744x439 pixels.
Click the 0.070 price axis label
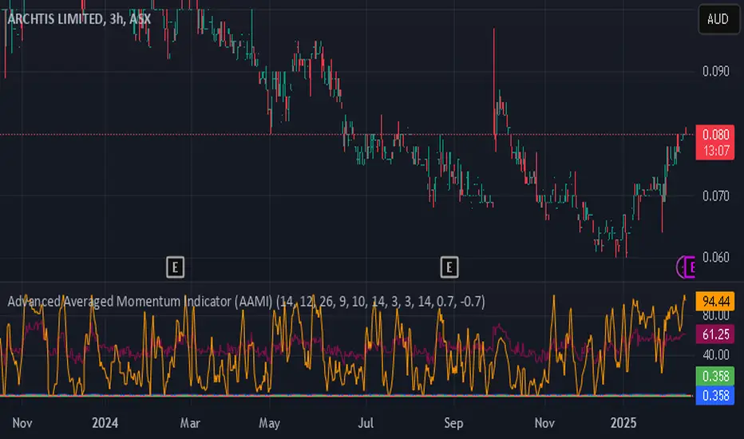715,196
